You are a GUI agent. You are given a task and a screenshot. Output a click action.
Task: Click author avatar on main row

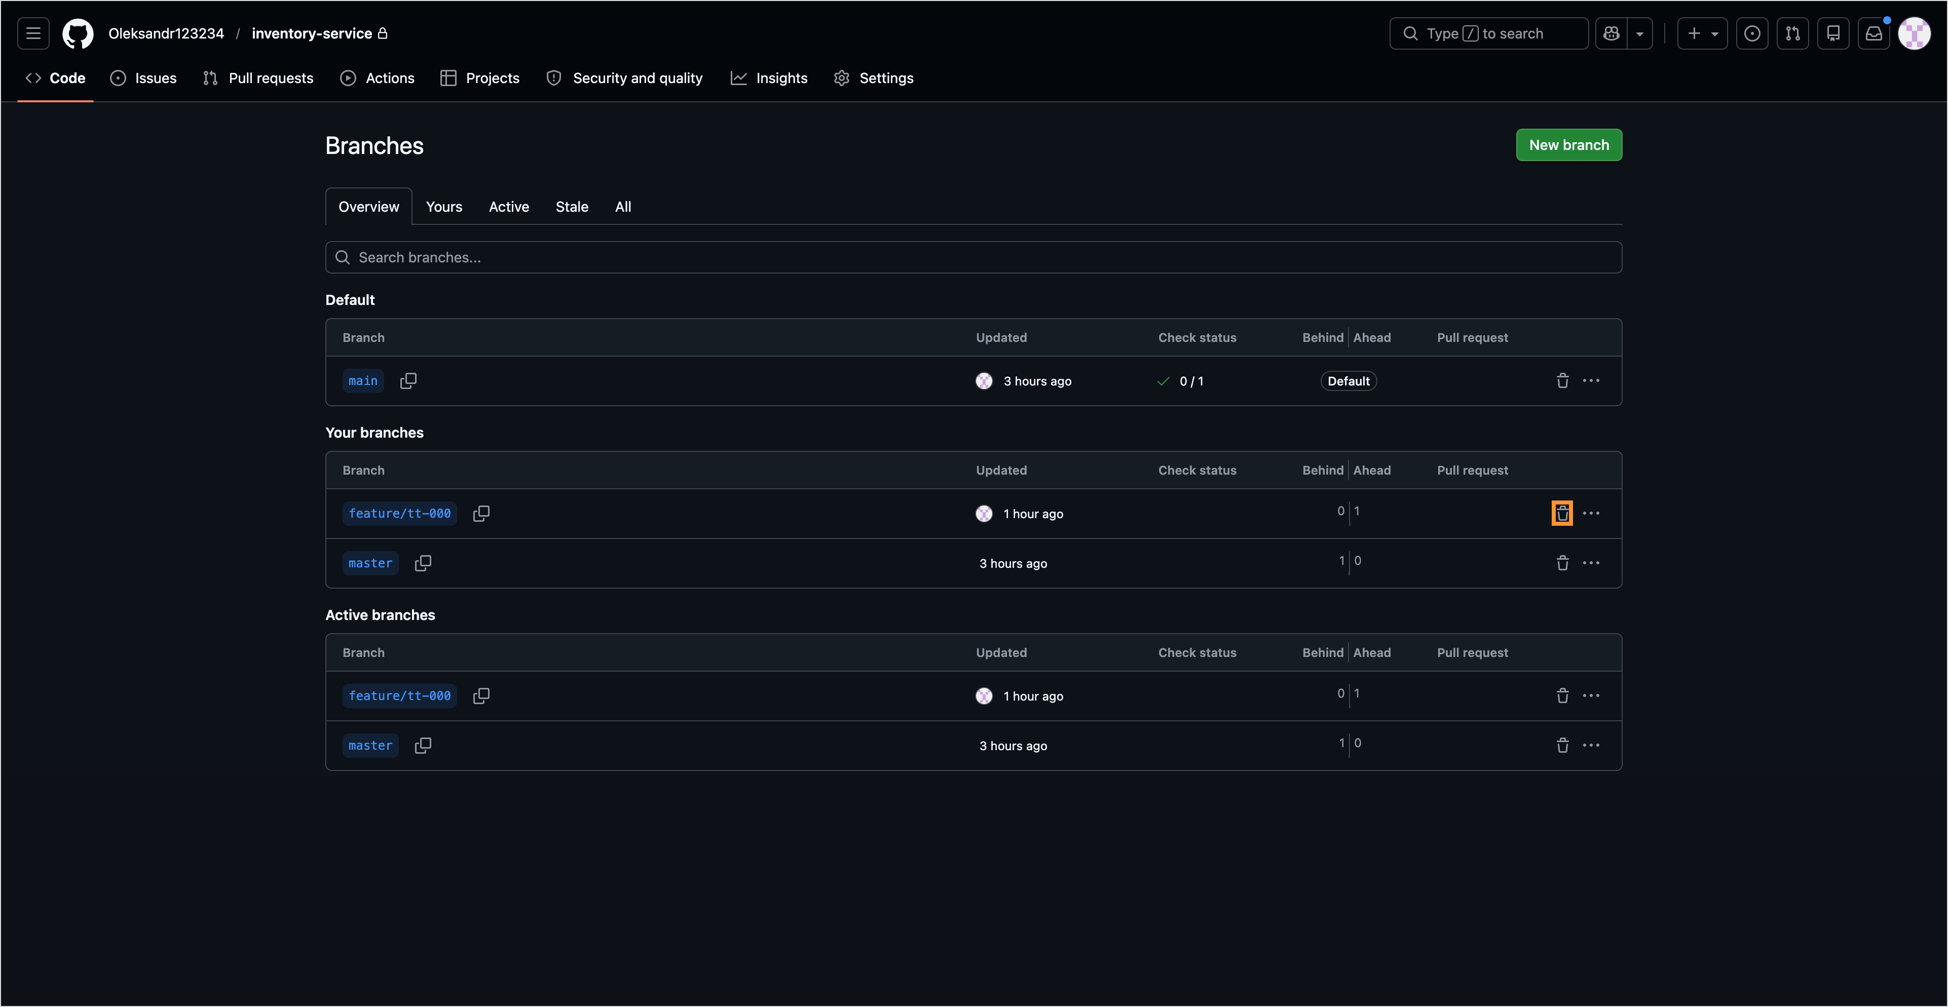point(984,381)
